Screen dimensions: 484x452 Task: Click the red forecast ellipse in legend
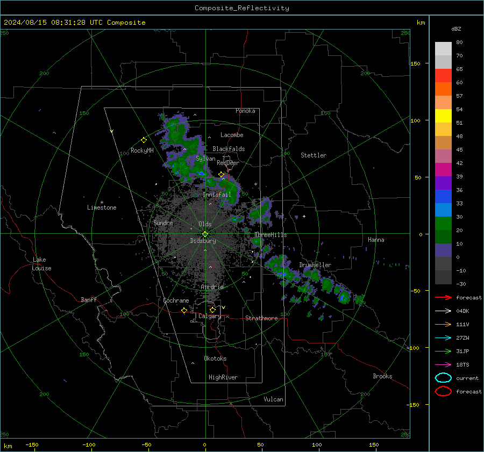point(443,391)
